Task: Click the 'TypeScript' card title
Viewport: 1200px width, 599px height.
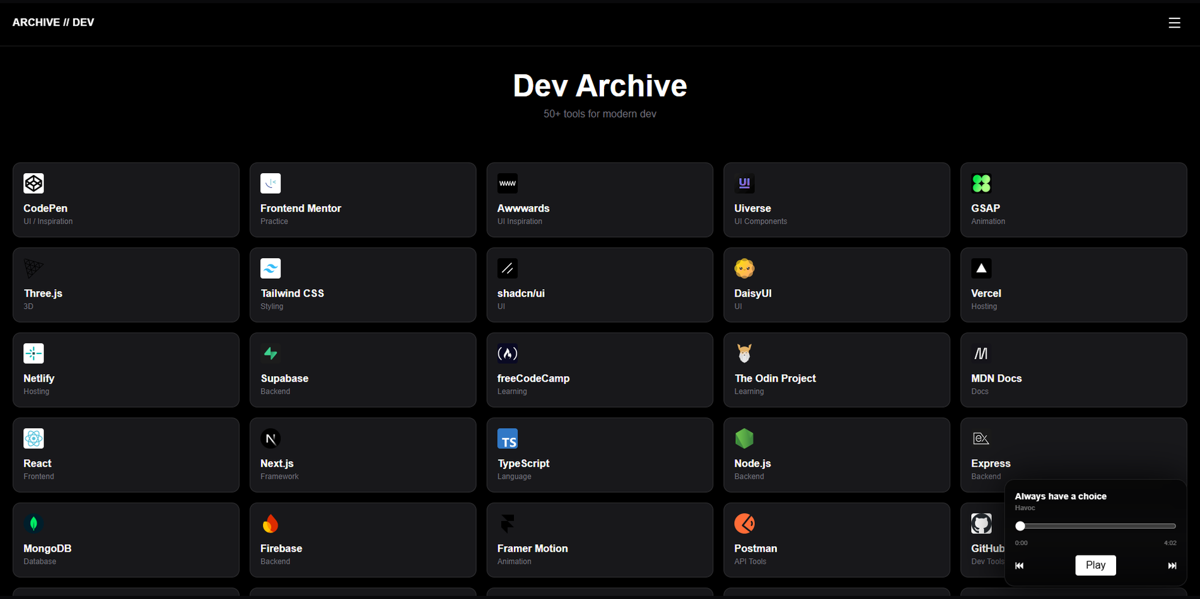Action: click(x=523, y=464)
